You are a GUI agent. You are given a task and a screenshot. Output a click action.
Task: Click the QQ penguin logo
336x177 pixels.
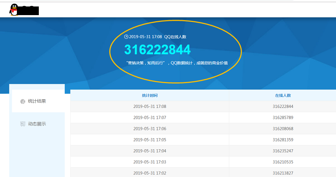pos(14,10)
